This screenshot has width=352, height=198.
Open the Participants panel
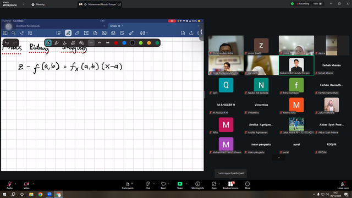(x=128, y=185)
